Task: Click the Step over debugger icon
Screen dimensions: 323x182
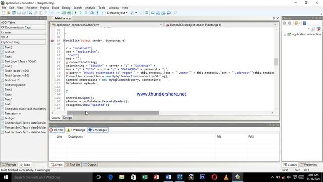Action: (92, 13)
